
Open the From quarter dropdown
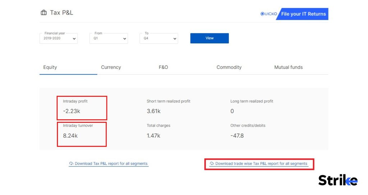[x=109, y=38]
